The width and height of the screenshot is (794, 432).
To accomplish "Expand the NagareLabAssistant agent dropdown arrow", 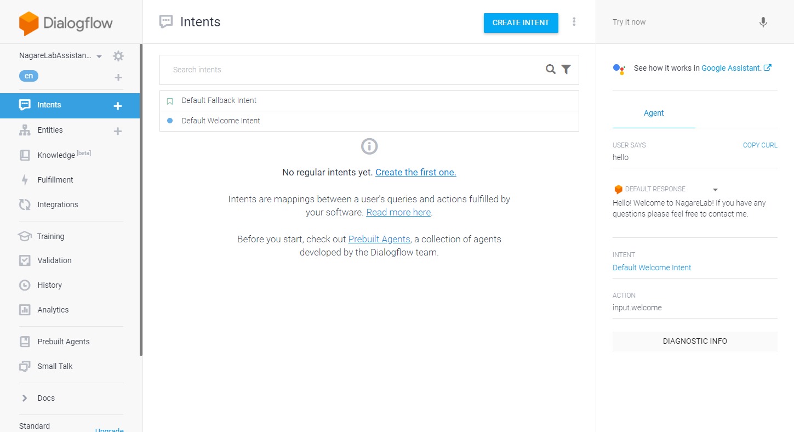I will coord(99,56).
